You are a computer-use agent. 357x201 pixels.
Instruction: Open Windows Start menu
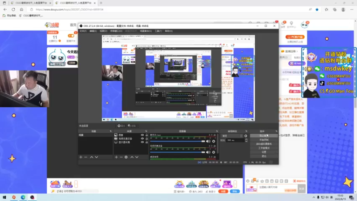click(x=4, y=197)
